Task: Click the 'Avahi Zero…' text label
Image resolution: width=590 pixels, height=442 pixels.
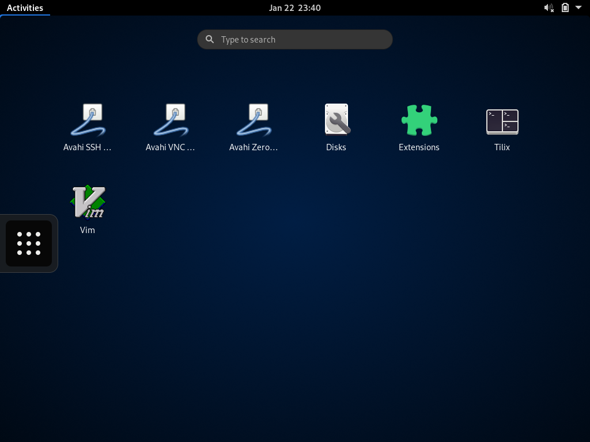Action: 254,147
